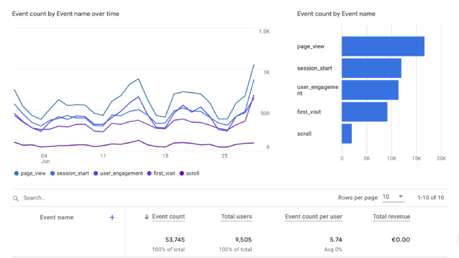Viewport: 459px width, 258px height.
Task: Click the scroll legend dot
Action: coord(182,173)
